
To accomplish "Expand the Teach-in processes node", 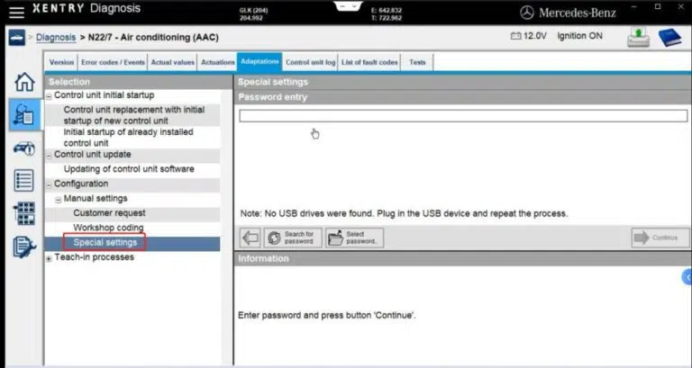I will click(50, 258).
